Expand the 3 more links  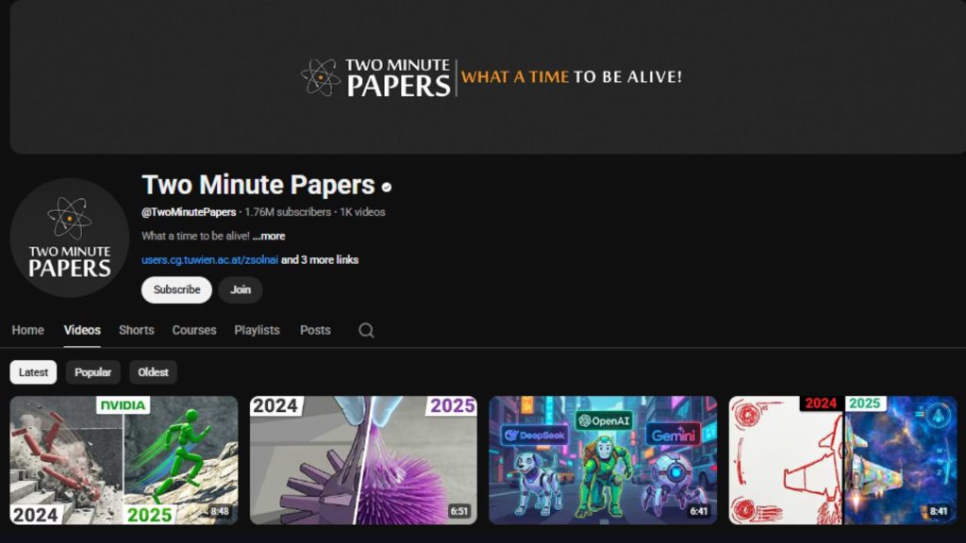click(320, 258)
